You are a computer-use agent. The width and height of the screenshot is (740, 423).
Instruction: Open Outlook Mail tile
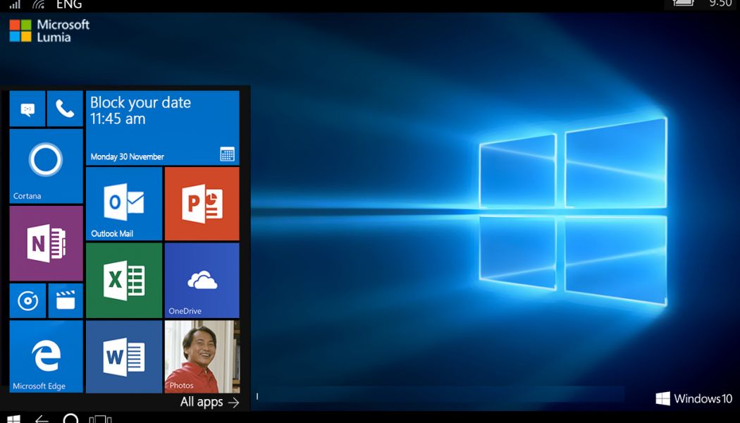tap(124, 204)
